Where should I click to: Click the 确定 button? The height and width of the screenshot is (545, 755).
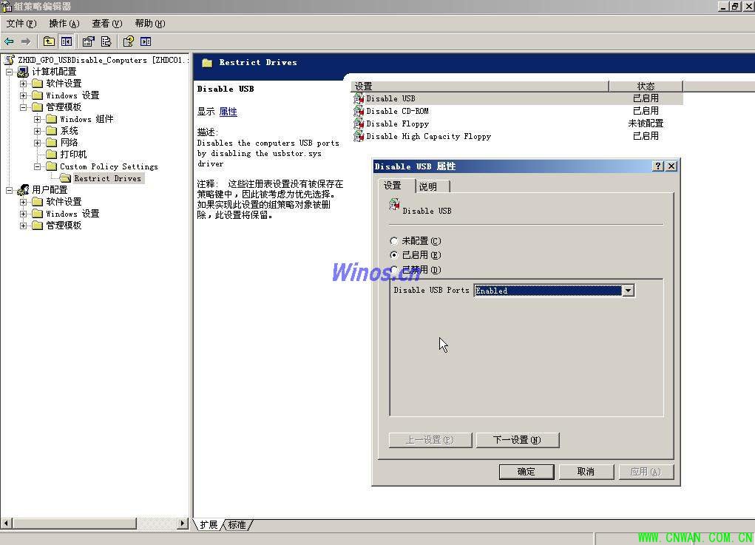point(526,472)
